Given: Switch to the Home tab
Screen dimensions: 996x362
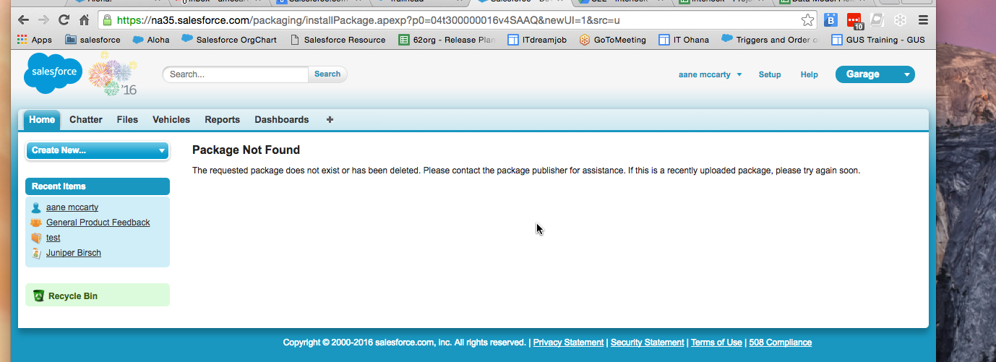Looking at the screenshot, I should [42, 120].
